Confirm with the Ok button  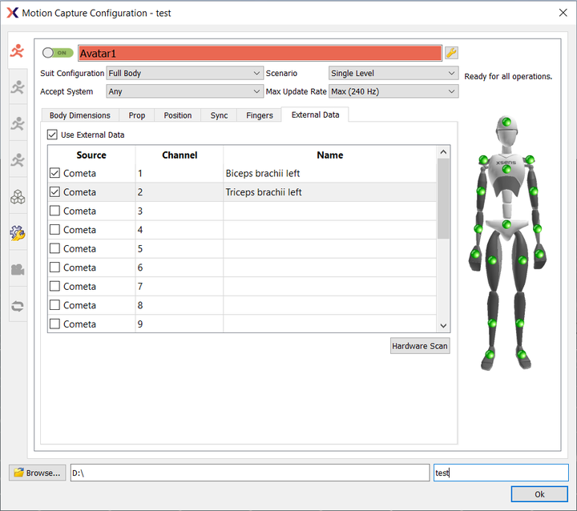point(539,494)
